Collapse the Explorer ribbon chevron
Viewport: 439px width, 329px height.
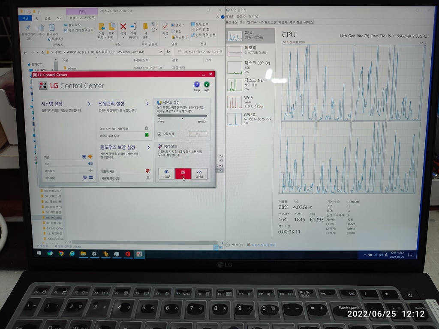217,17
